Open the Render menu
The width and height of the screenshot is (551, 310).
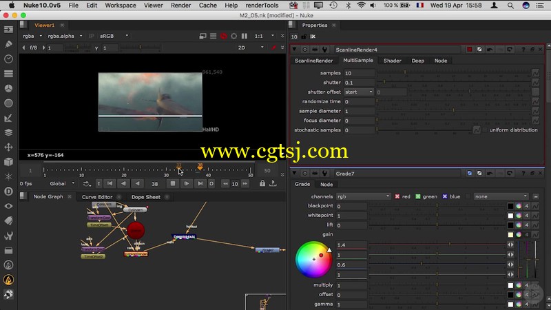point(180,6)
